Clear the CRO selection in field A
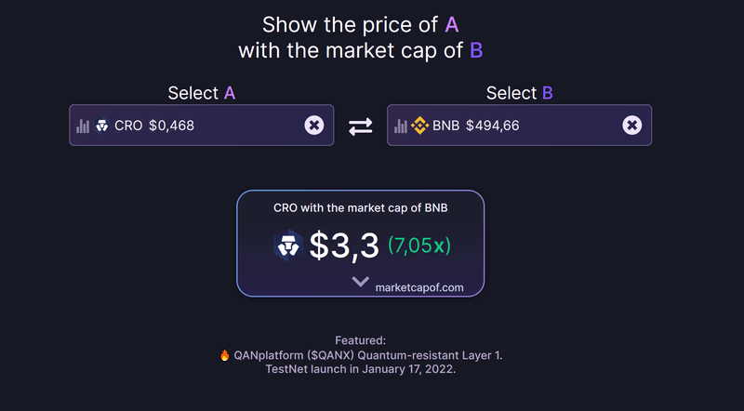Viewport: 744px width, 411px height. point(314,126)
